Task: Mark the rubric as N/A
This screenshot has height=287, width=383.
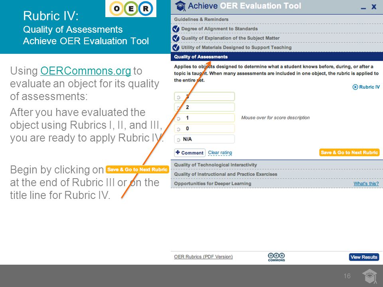Action: click(179, 140)
